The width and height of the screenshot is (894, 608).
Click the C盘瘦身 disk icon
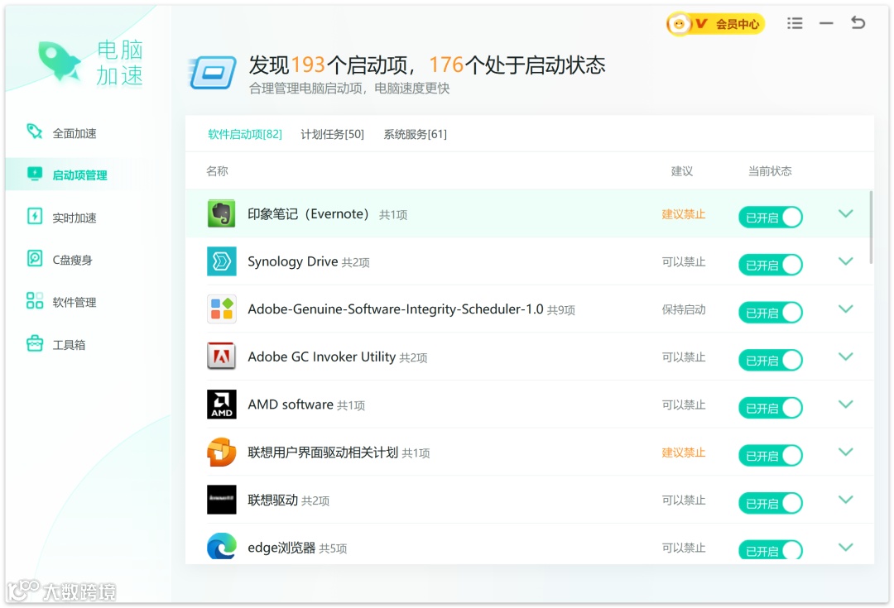35,259
